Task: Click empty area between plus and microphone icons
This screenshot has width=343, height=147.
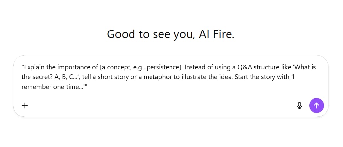Action: point(161,106)
